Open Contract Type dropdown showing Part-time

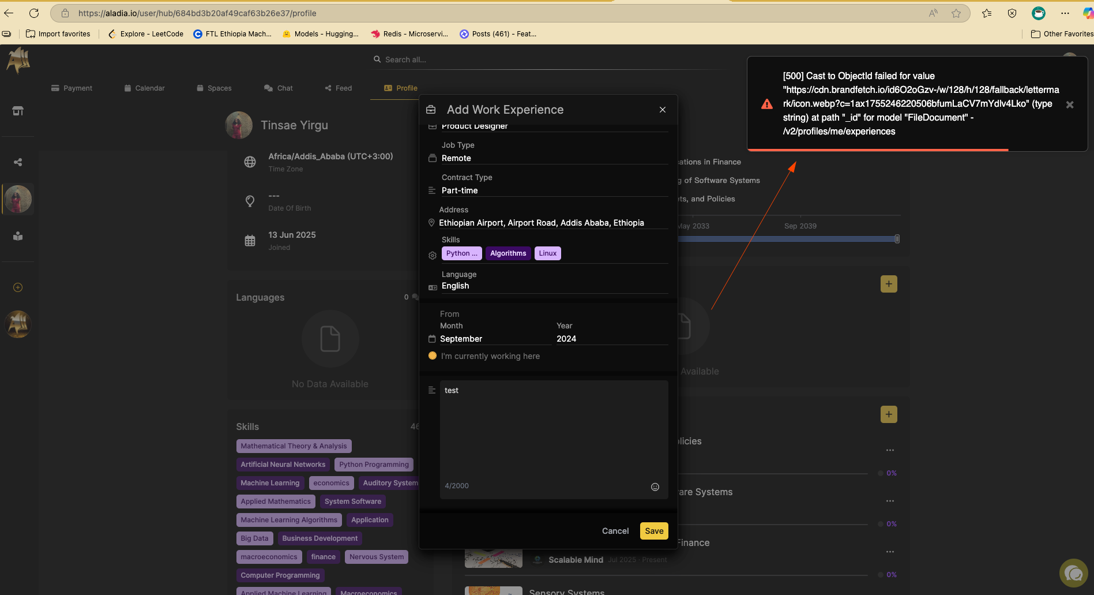point(554,190)
